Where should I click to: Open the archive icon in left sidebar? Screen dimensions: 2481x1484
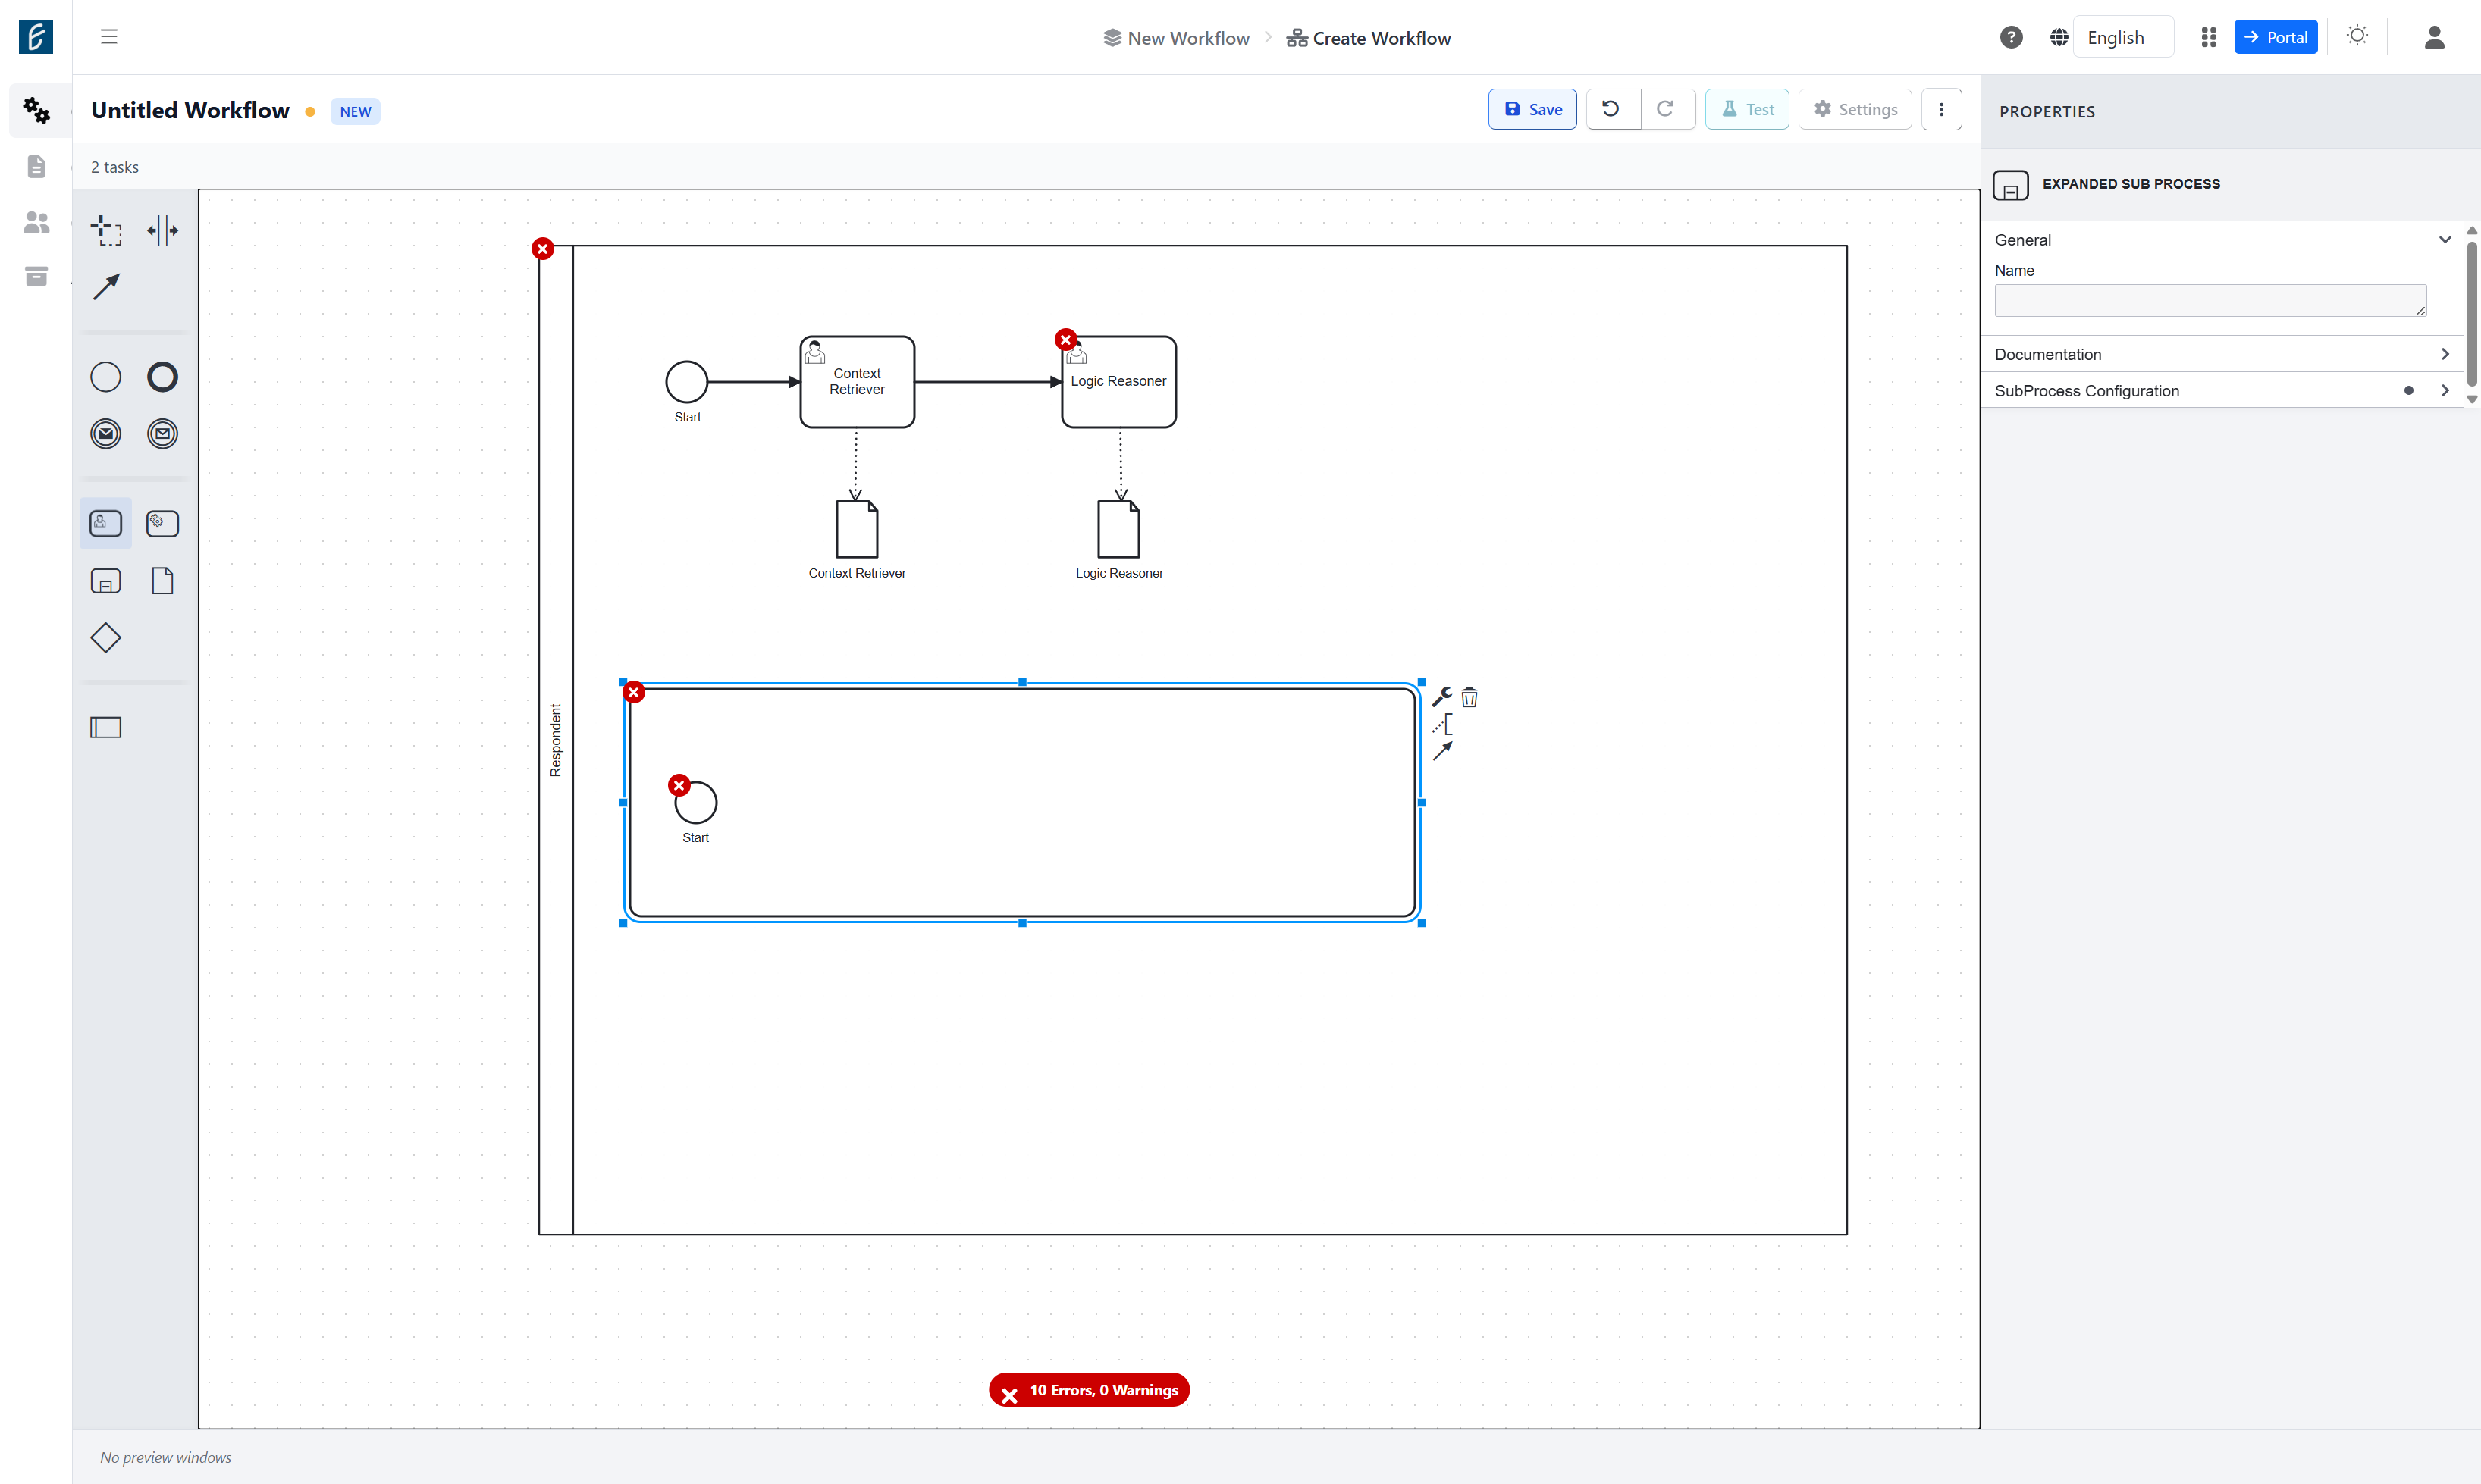37,277
